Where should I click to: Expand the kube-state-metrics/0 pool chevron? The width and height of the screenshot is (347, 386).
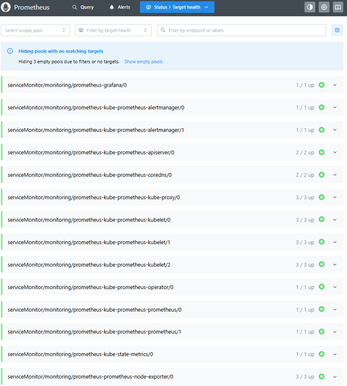(335, 354)
